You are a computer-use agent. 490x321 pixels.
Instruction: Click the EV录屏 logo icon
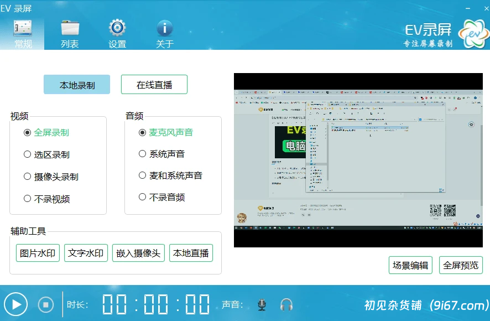pos(474,34)
